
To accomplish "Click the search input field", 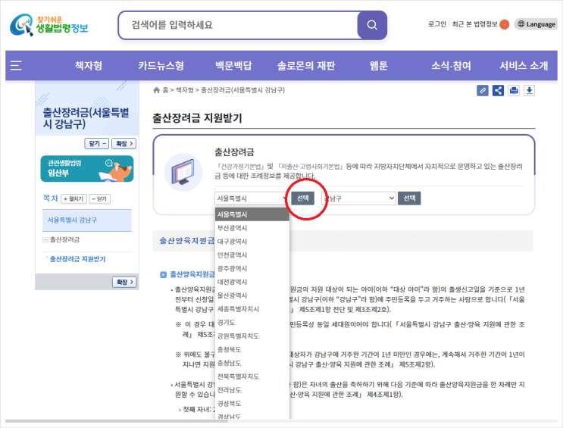I will click(x=239, y=25).
